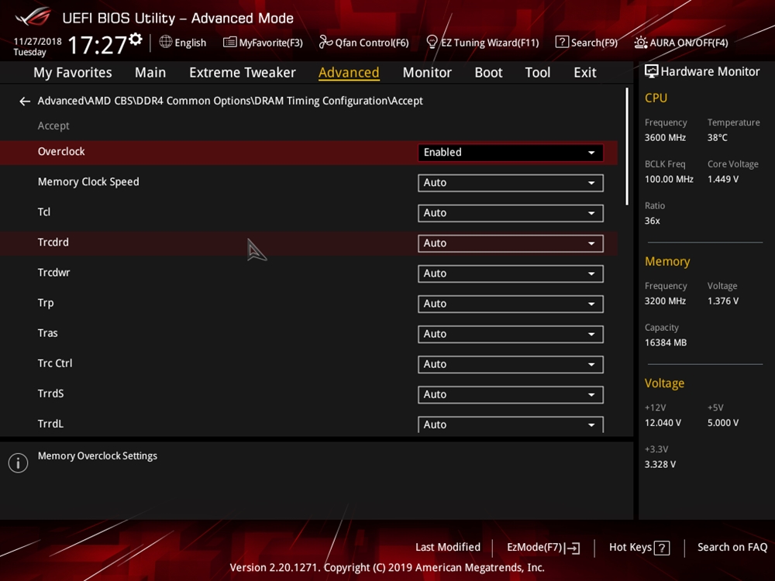Open Extreme Tweaker tab
This screenshot has width=775, height=581.
pyautogui.click(x=242, y=73)
